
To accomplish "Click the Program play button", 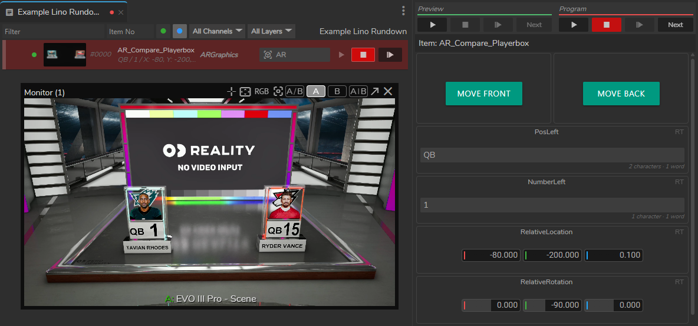I will coord(574,25).
